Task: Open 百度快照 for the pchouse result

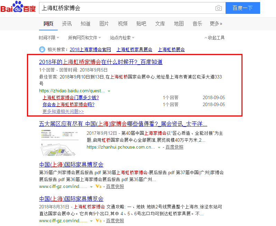Action: pyautogui.click(x=174, y=147)
